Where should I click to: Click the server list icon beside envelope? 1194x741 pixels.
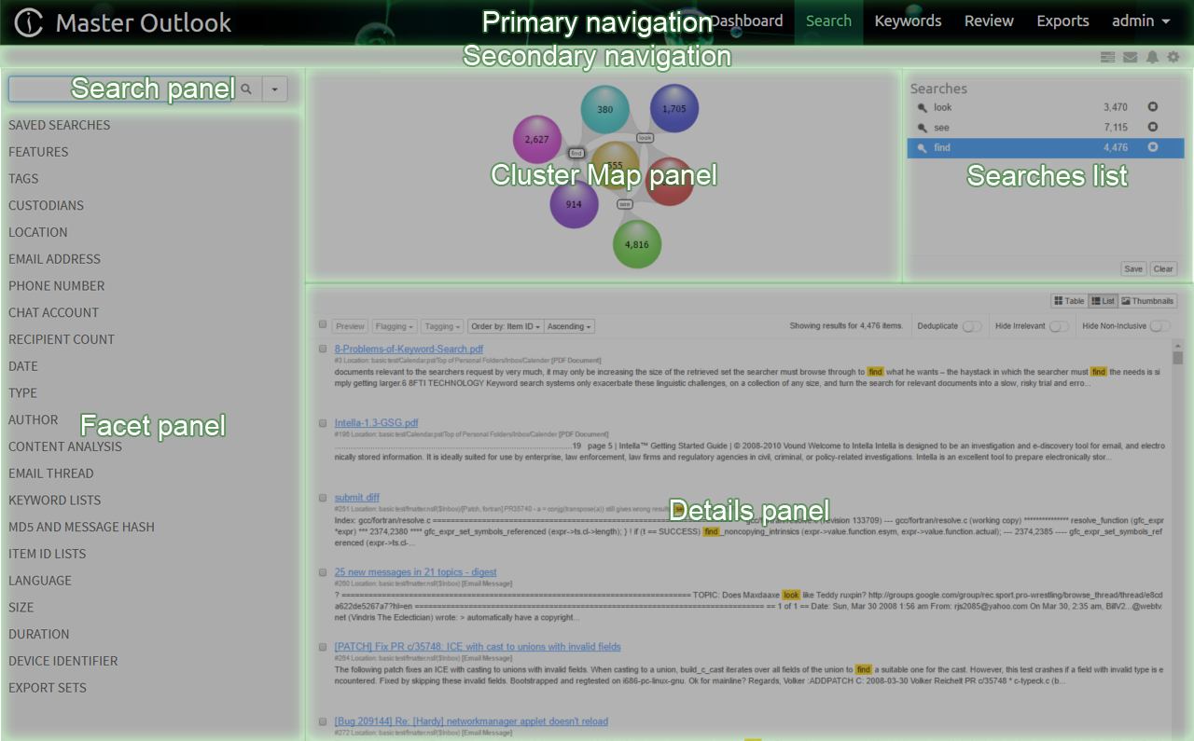pos(1107,58)
